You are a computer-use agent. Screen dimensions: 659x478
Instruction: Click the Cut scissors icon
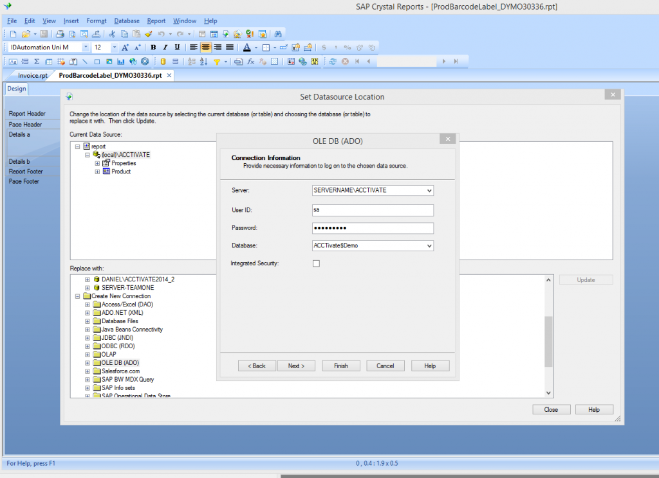click(x=112, y=34)
